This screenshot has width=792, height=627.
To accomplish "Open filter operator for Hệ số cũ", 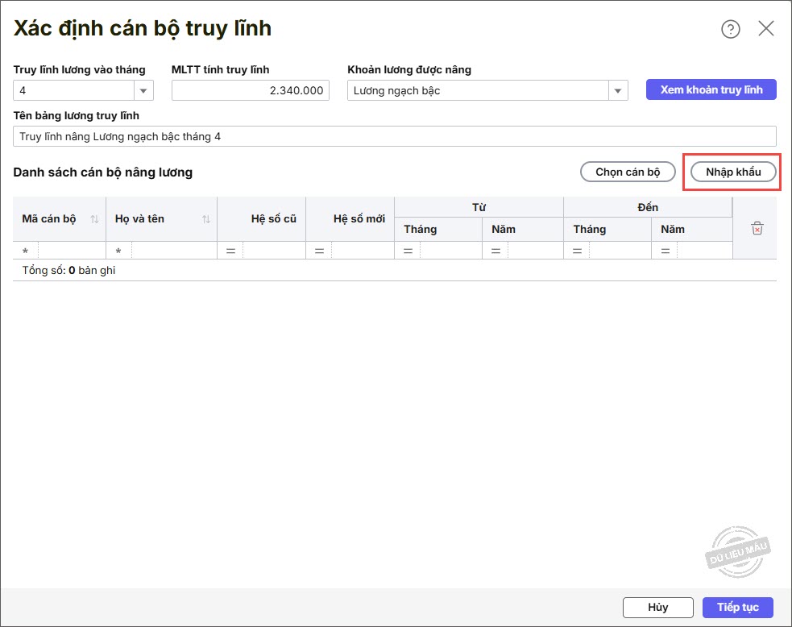I will point(230,251).
